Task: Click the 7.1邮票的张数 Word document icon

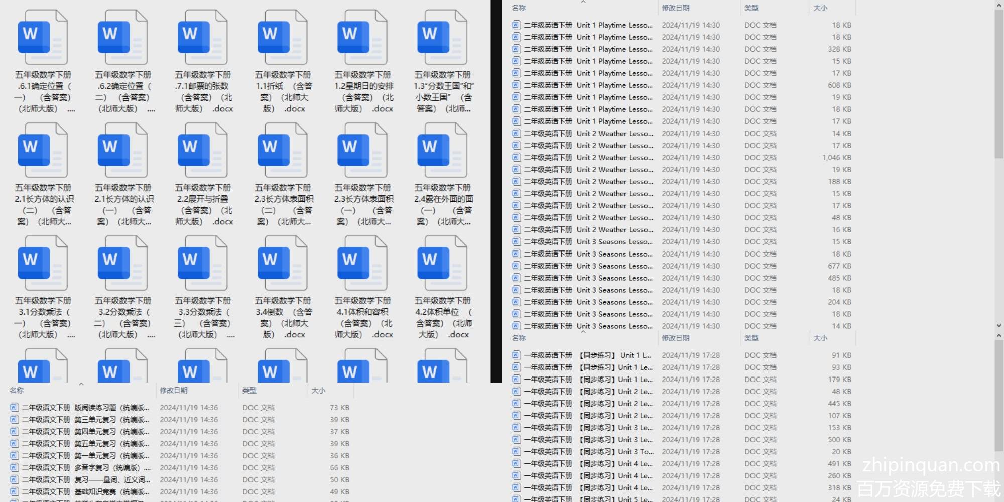Action: point(202,38)
